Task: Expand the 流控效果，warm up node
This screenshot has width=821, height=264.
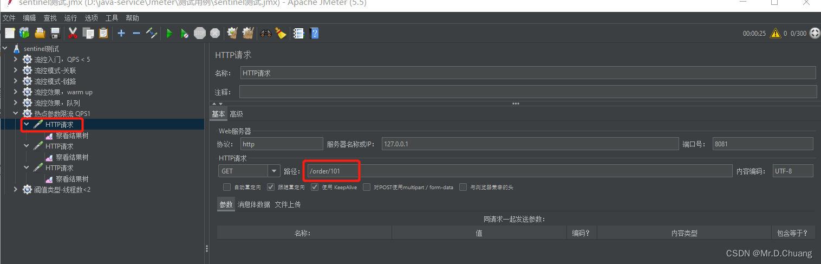Action: 16,92
